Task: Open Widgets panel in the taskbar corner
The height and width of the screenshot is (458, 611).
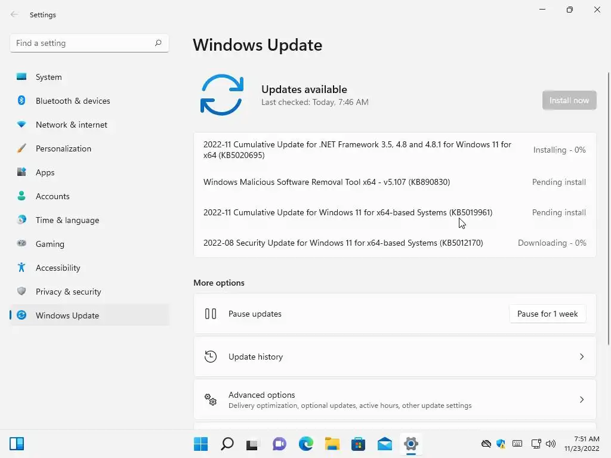Action: (x=17, y=444)
